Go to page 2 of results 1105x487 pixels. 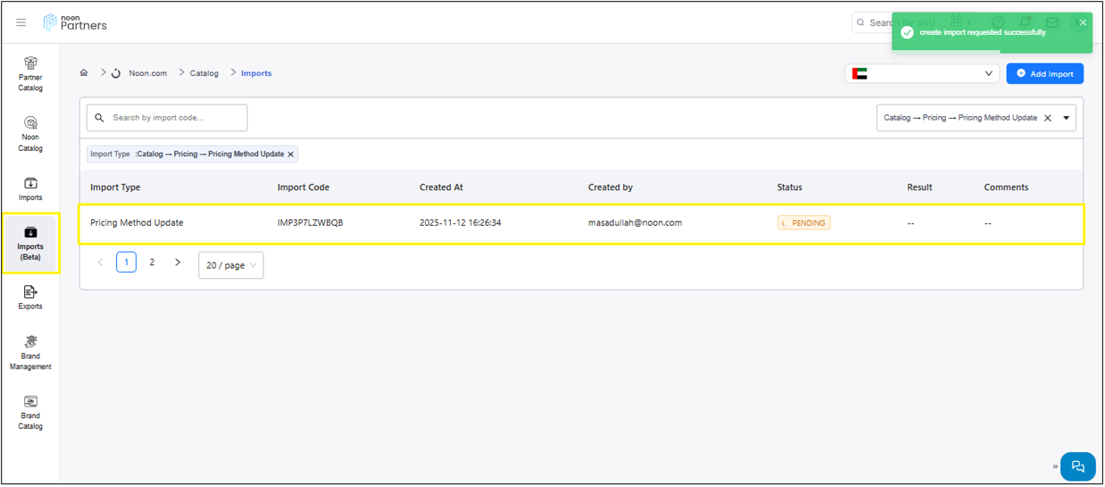152,262
